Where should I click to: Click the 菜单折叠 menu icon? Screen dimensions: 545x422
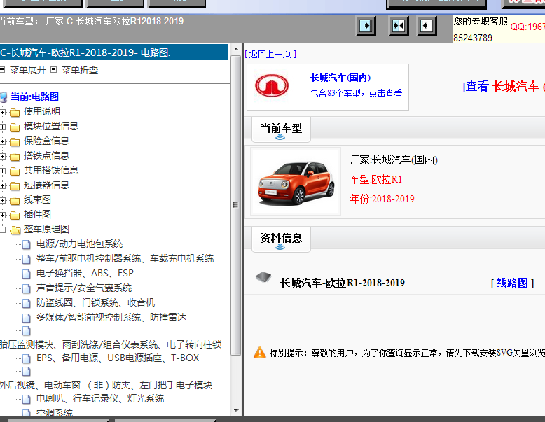click(x=53, y=70)
